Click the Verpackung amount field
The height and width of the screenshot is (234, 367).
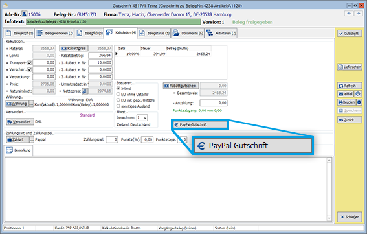pos(44,76)
